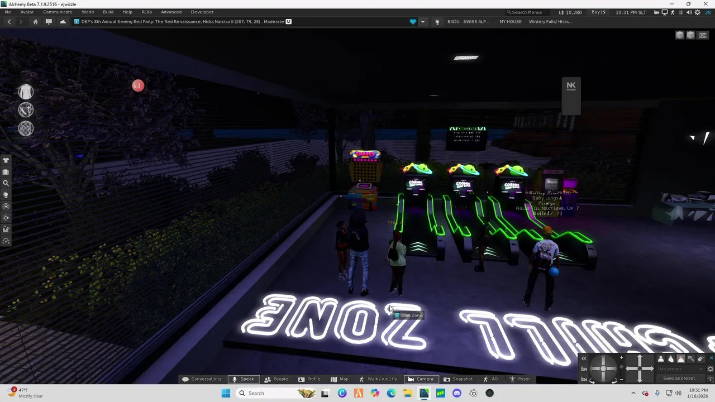Open the World menu

point(88,12)
